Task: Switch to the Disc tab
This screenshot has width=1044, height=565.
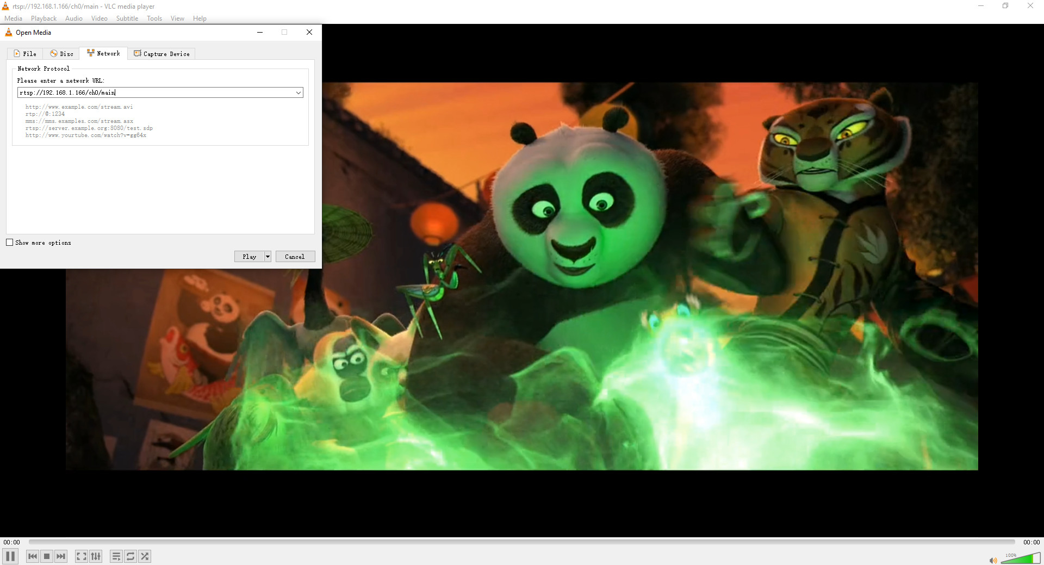Action: [61, 54]
